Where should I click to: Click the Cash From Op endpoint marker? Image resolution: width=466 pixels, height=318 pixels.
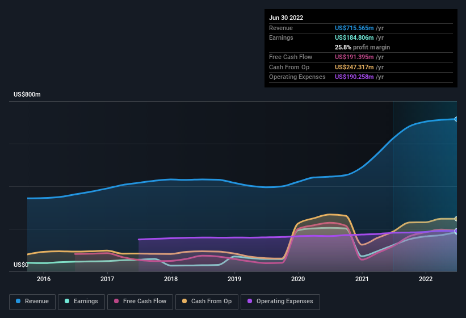[x=456, y=219]
